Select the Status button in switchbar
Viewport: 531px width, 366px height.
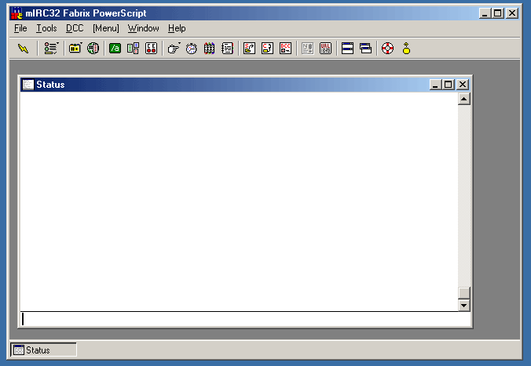[x=44, y=350]
